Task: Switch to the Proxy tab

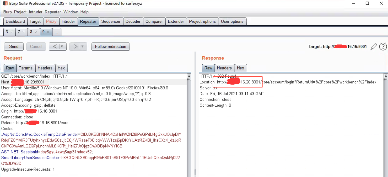Action: pos(51,21)
